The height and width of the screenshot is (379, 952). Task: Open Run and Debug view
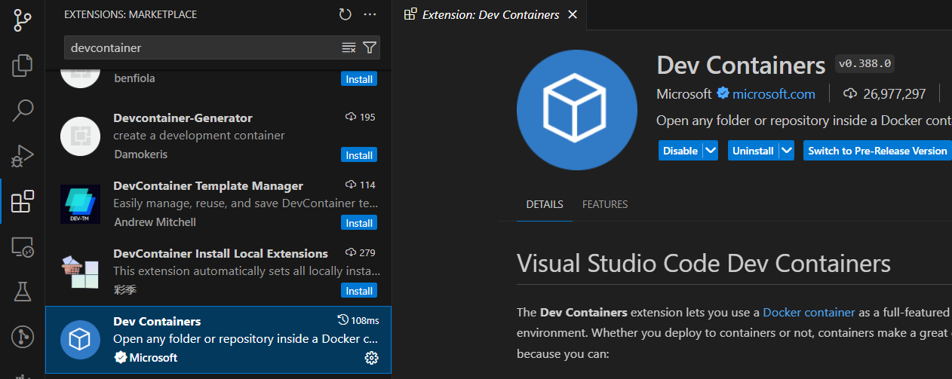pos(23,156)
